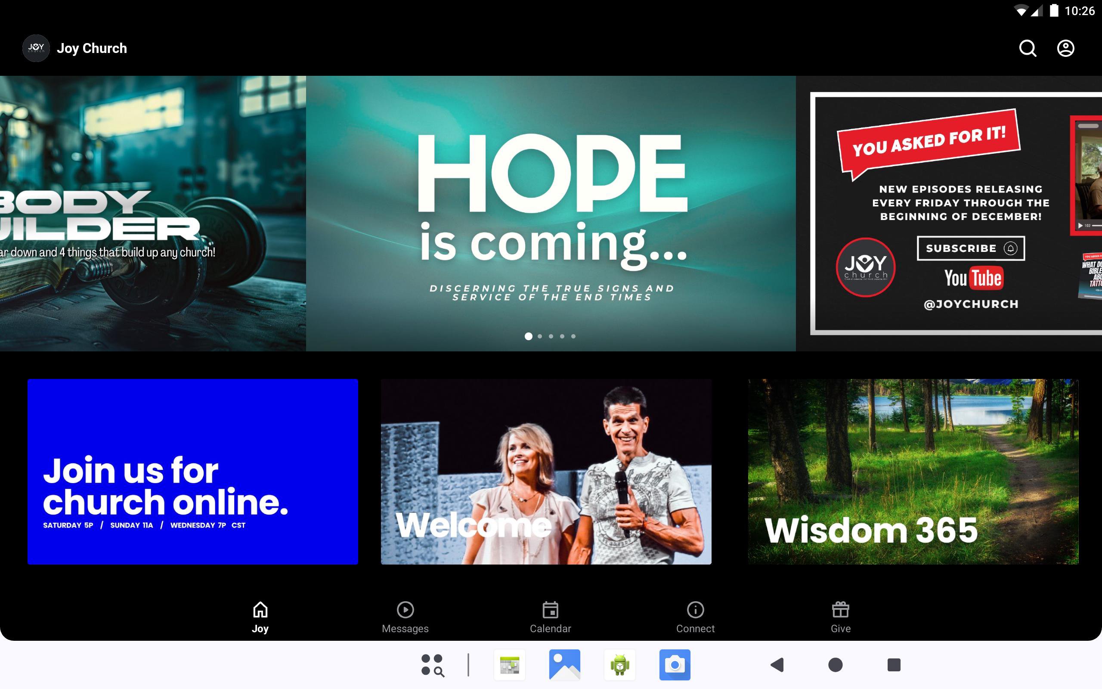This screenshot has height=689, width=1102.
Task: Go to the Connect info tab
Action: [695, 617]
